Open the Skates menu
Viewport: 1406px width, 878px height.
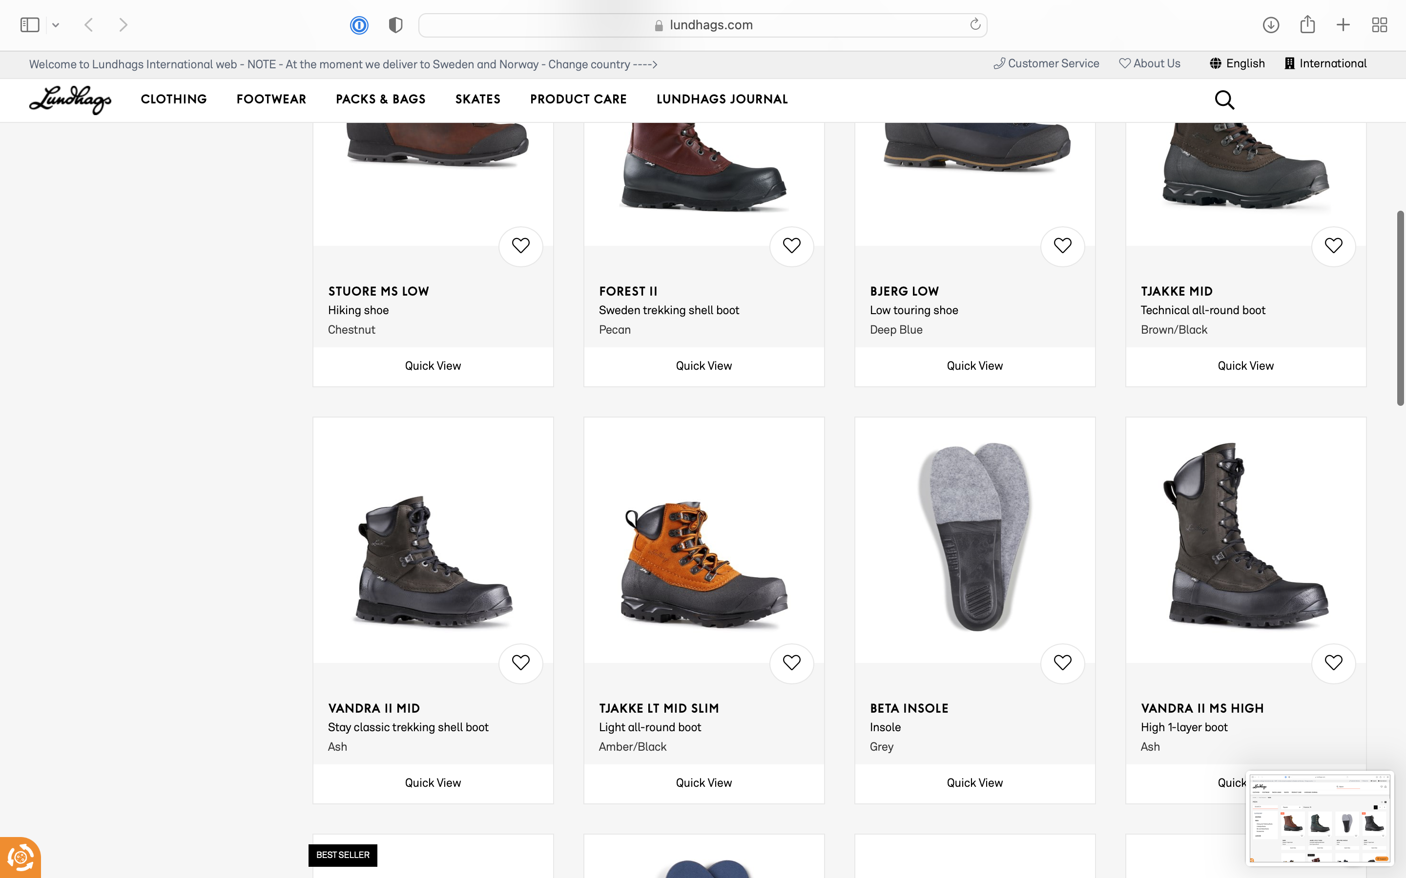click(477, 100)
